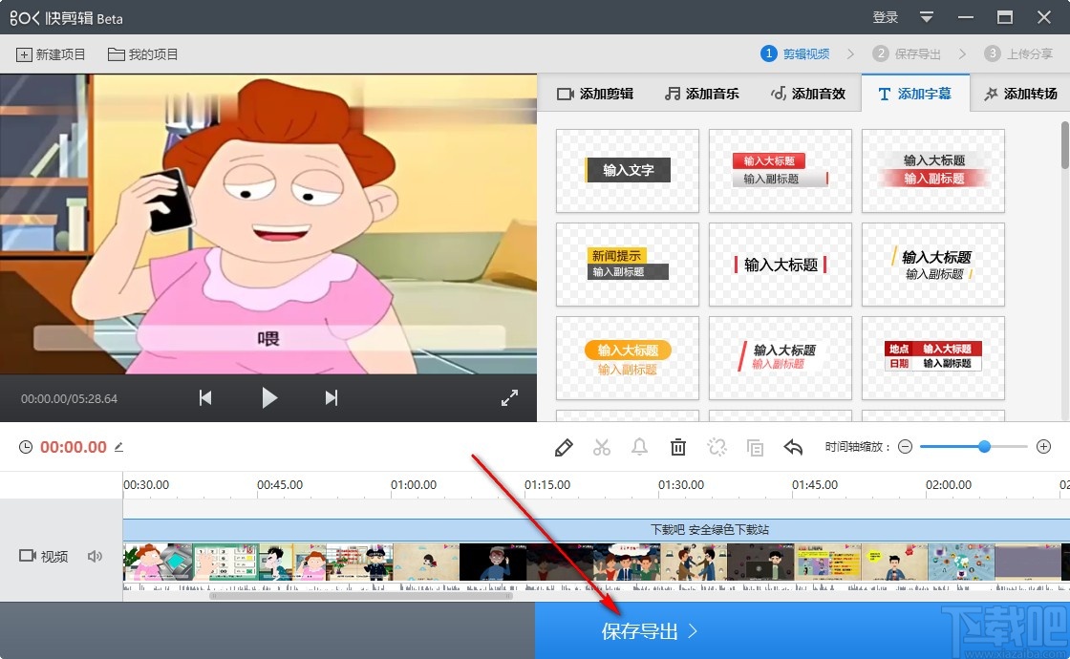Viewport: 1070px width, 659px height.
Task: Choose the 输入大标题 template with red bars
Action: pos(780,264)
